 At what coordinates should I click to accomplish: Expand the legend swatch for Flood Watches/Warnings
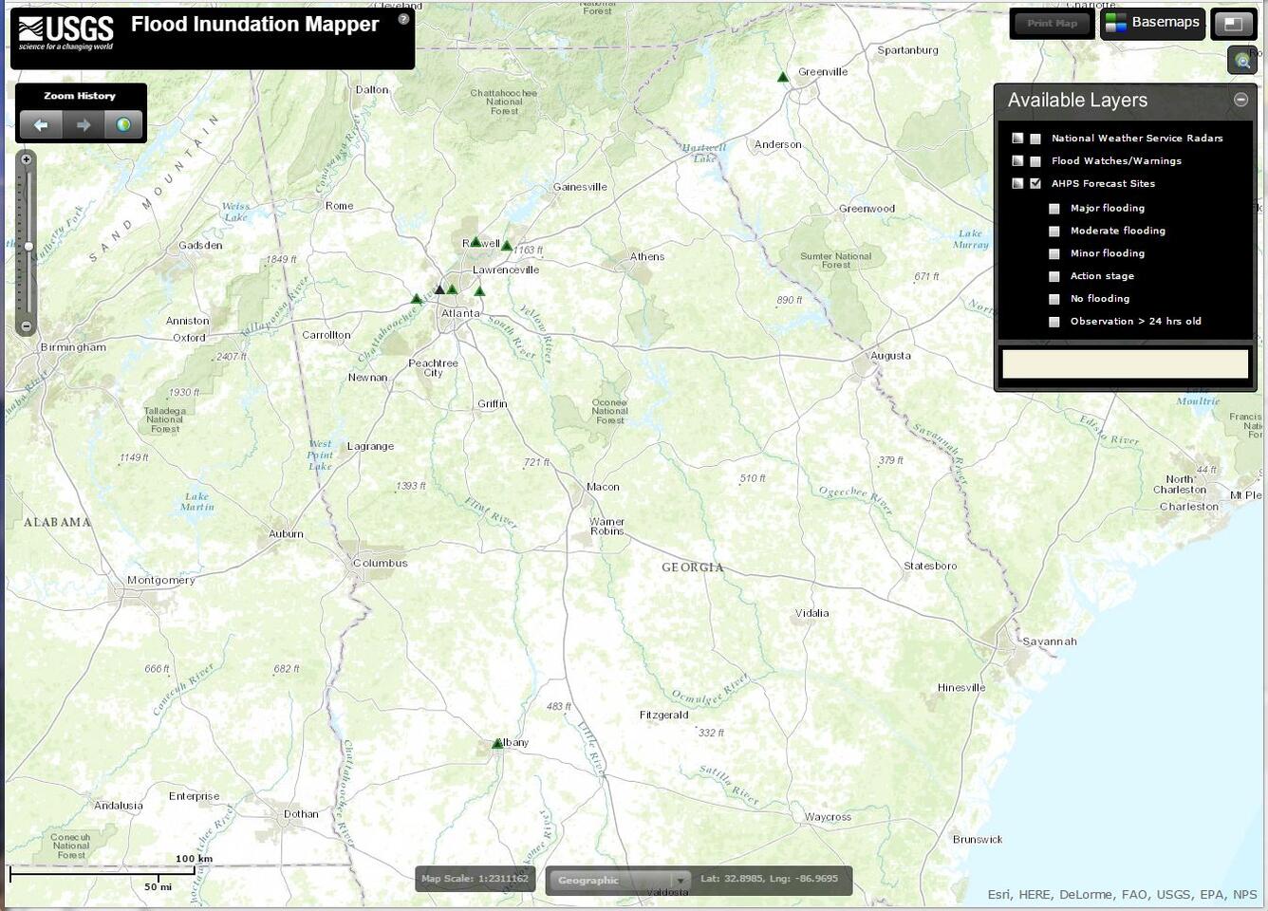1016,160
